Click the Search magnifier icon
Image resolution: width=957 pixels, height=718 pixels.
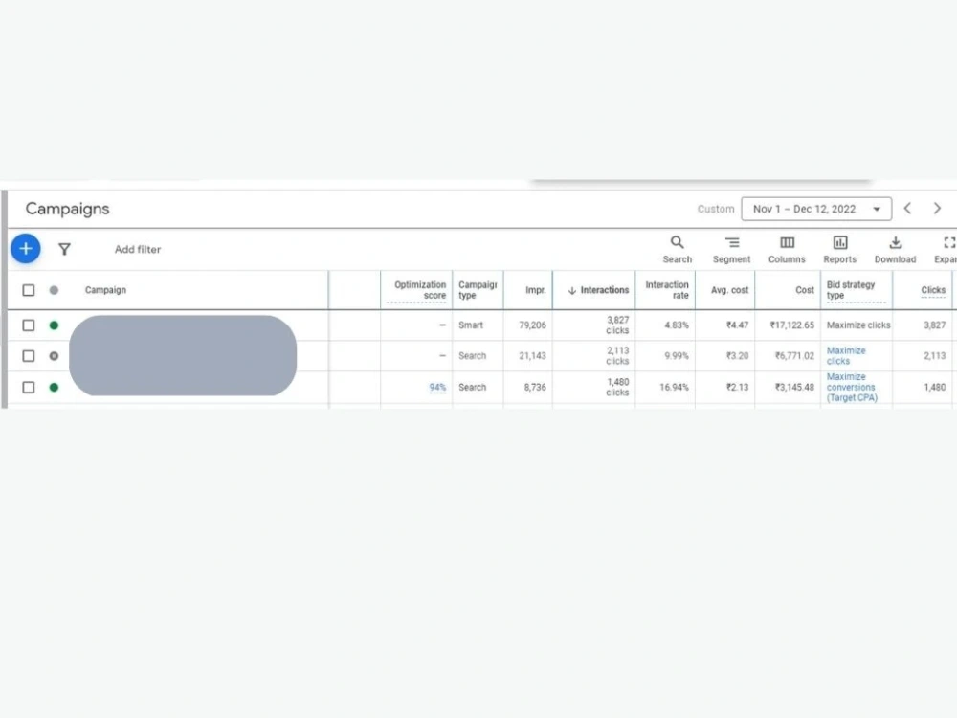tap(677, 242)
